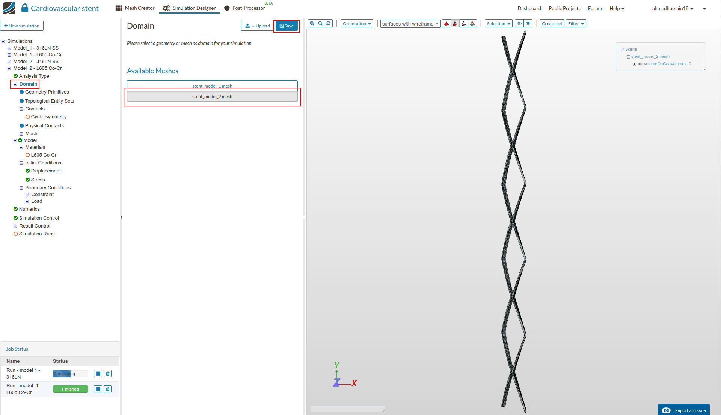Select the wireframe edge picking mode icon
This screenshot has width=721, height=415.
tap(464, 24)
